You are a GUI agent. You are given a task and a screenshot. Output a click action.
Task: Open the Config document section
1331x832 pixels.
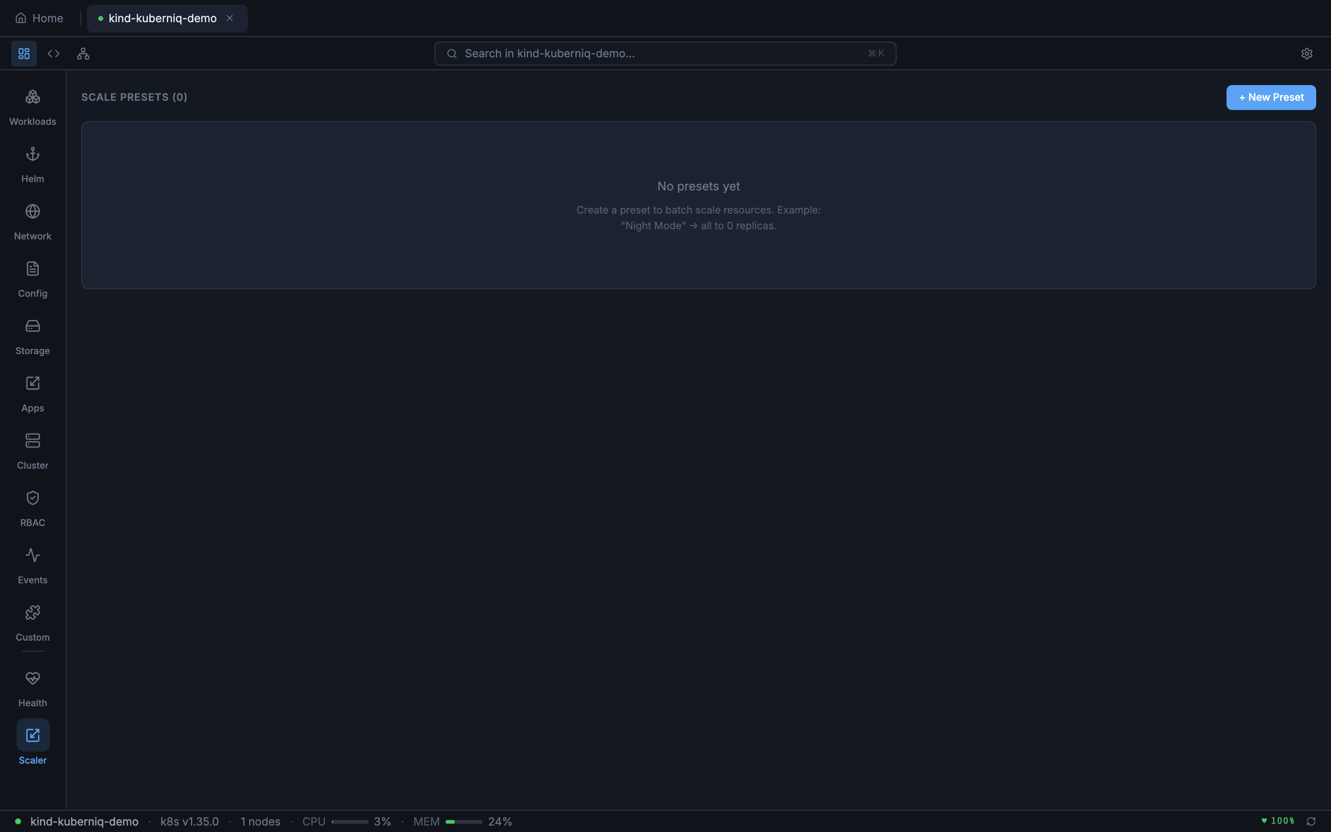[x=32, y=279]
